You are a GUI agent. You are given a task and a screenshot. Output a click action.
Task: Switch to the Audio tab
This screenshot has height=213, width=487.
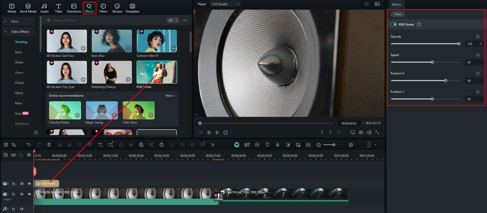click(x=44, y=8)
